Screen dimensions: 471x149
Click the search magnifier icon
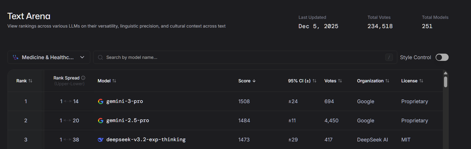[x=100, y=57]
